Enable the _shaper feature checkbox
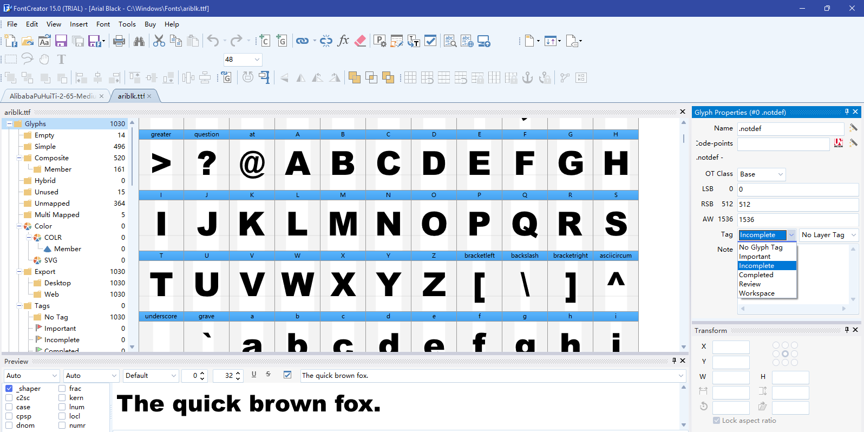 [x=9, y=388]
